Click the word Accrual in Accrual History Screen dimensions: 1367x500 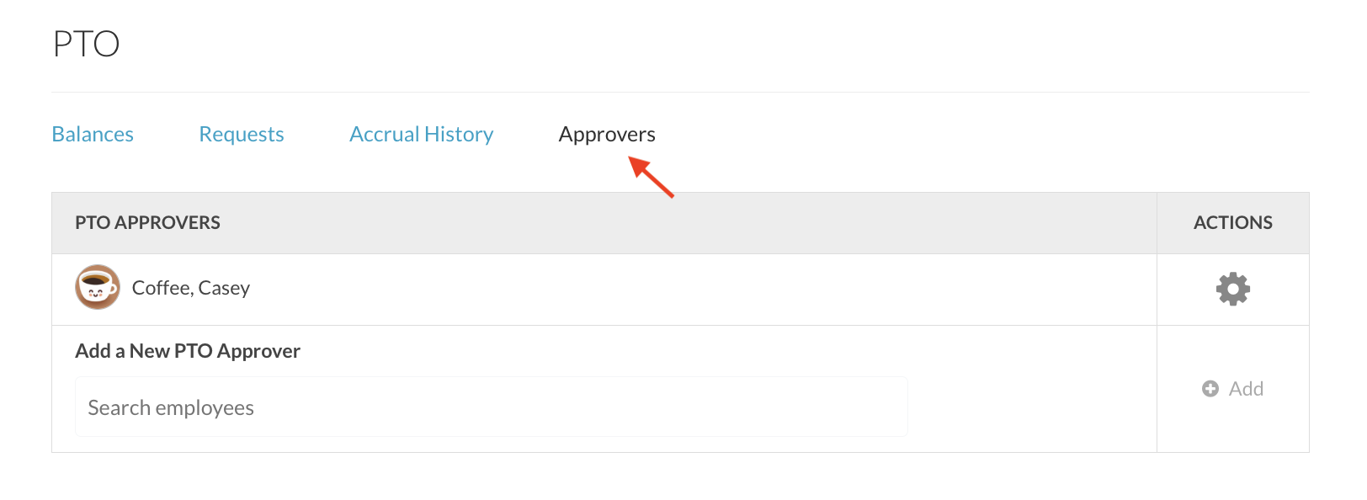(x=384, y=135)
